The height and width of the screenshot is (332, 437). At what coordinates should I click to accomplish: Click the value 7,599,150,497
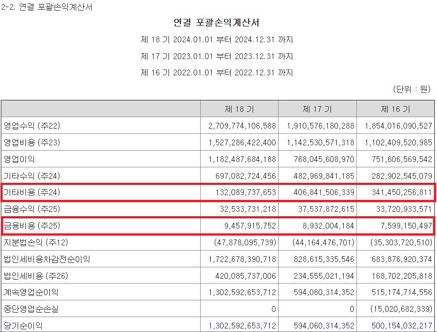tap(406, 226)
